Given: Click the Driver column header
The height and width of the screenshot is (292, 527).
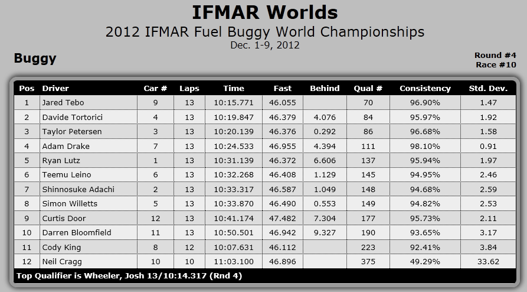Looking at the screenshot, I should point(55,89).
